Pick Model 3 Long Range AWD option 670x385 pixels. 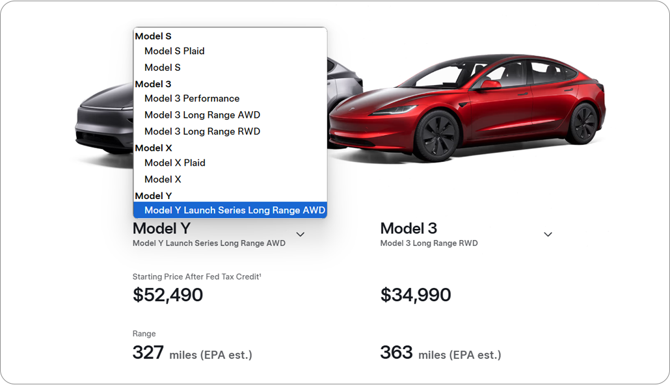(202, 114)
